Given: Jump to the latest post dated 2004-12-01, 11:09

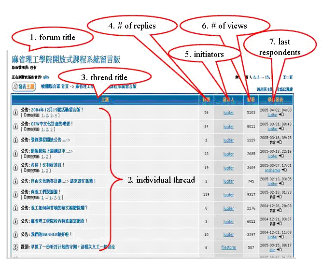Looking at the screenshot, I should [x=281, y=237].
